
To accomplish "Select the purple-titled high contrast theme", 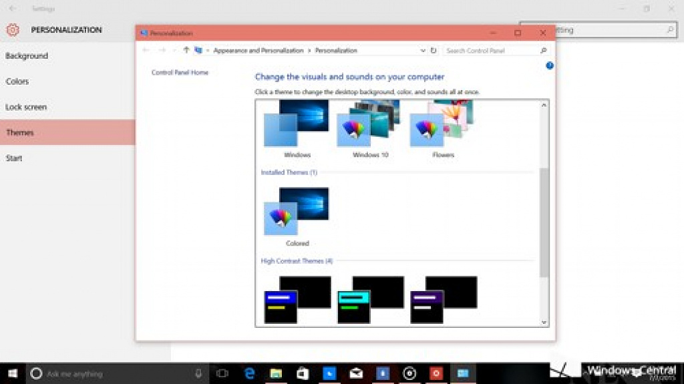I will 444,300.
